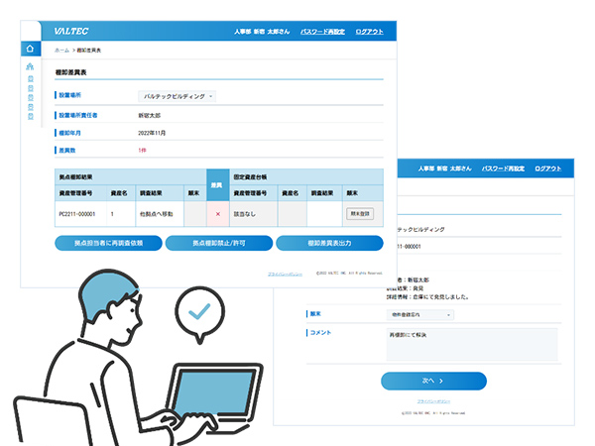Click the home icon in the sidebar

pos(31,49)
